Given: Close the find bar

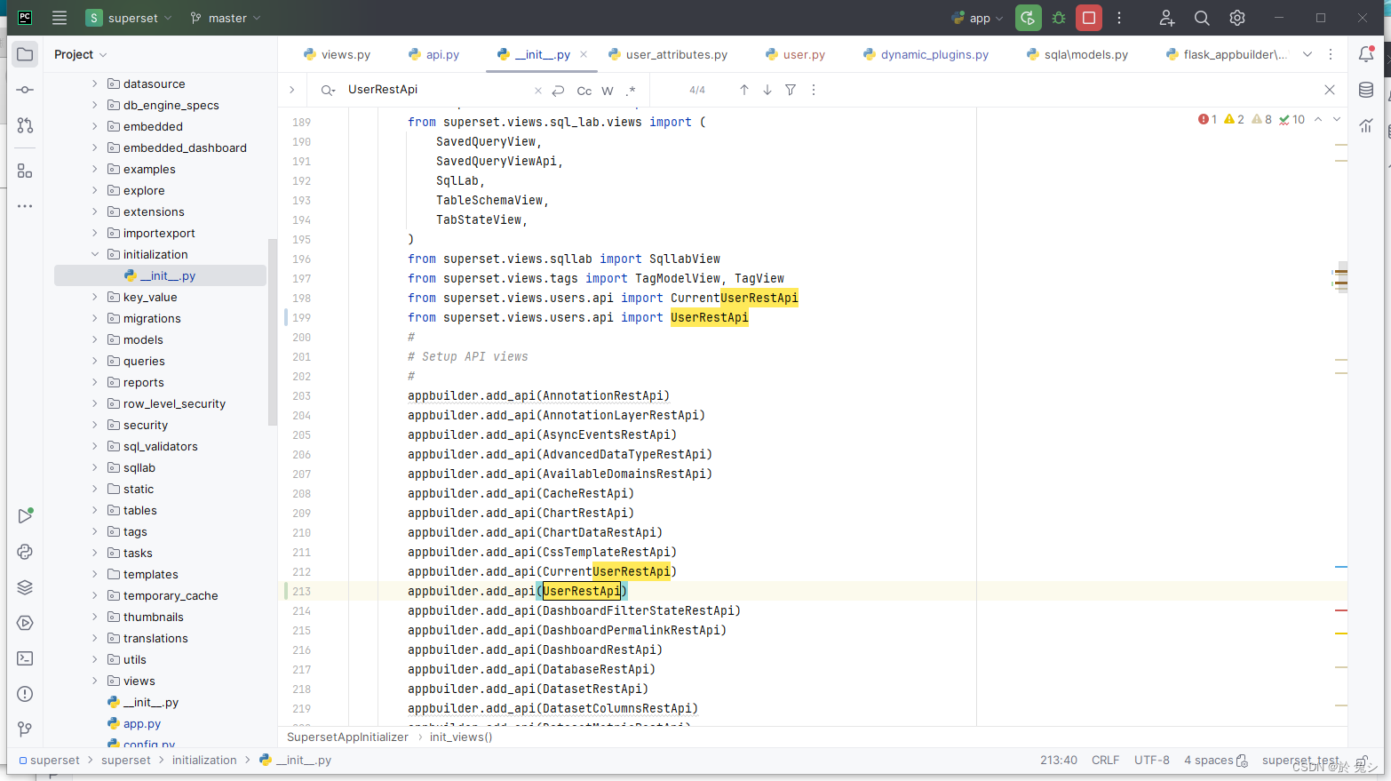Looking at the screenshot, I should tap(1330, 90).
